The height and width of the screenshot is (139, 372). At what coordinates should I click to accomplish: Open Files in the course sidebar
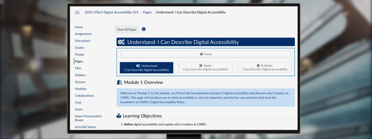pos(78,68)
